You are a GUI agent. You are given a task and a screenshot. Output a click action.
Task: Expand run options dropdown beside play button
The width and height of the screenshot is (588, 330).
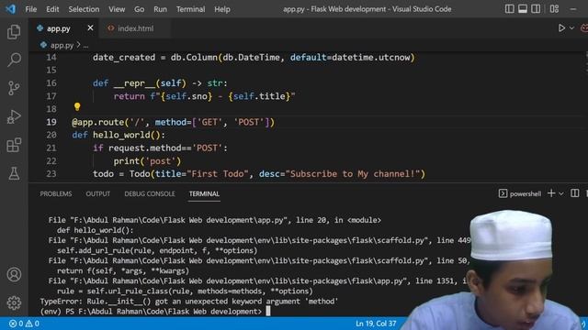pyautogui.click(x=571, y=28)
